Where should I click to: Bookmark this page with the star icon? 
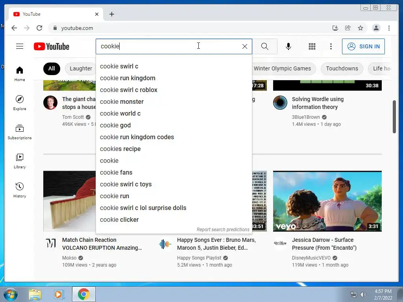tap(360, 28)
